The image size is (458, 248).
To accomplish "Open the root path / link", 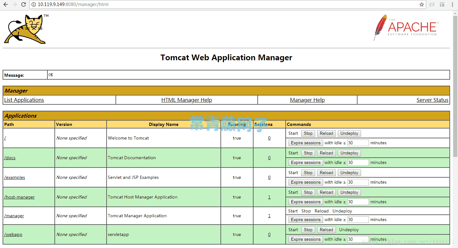I will click(x=5, y=138).
